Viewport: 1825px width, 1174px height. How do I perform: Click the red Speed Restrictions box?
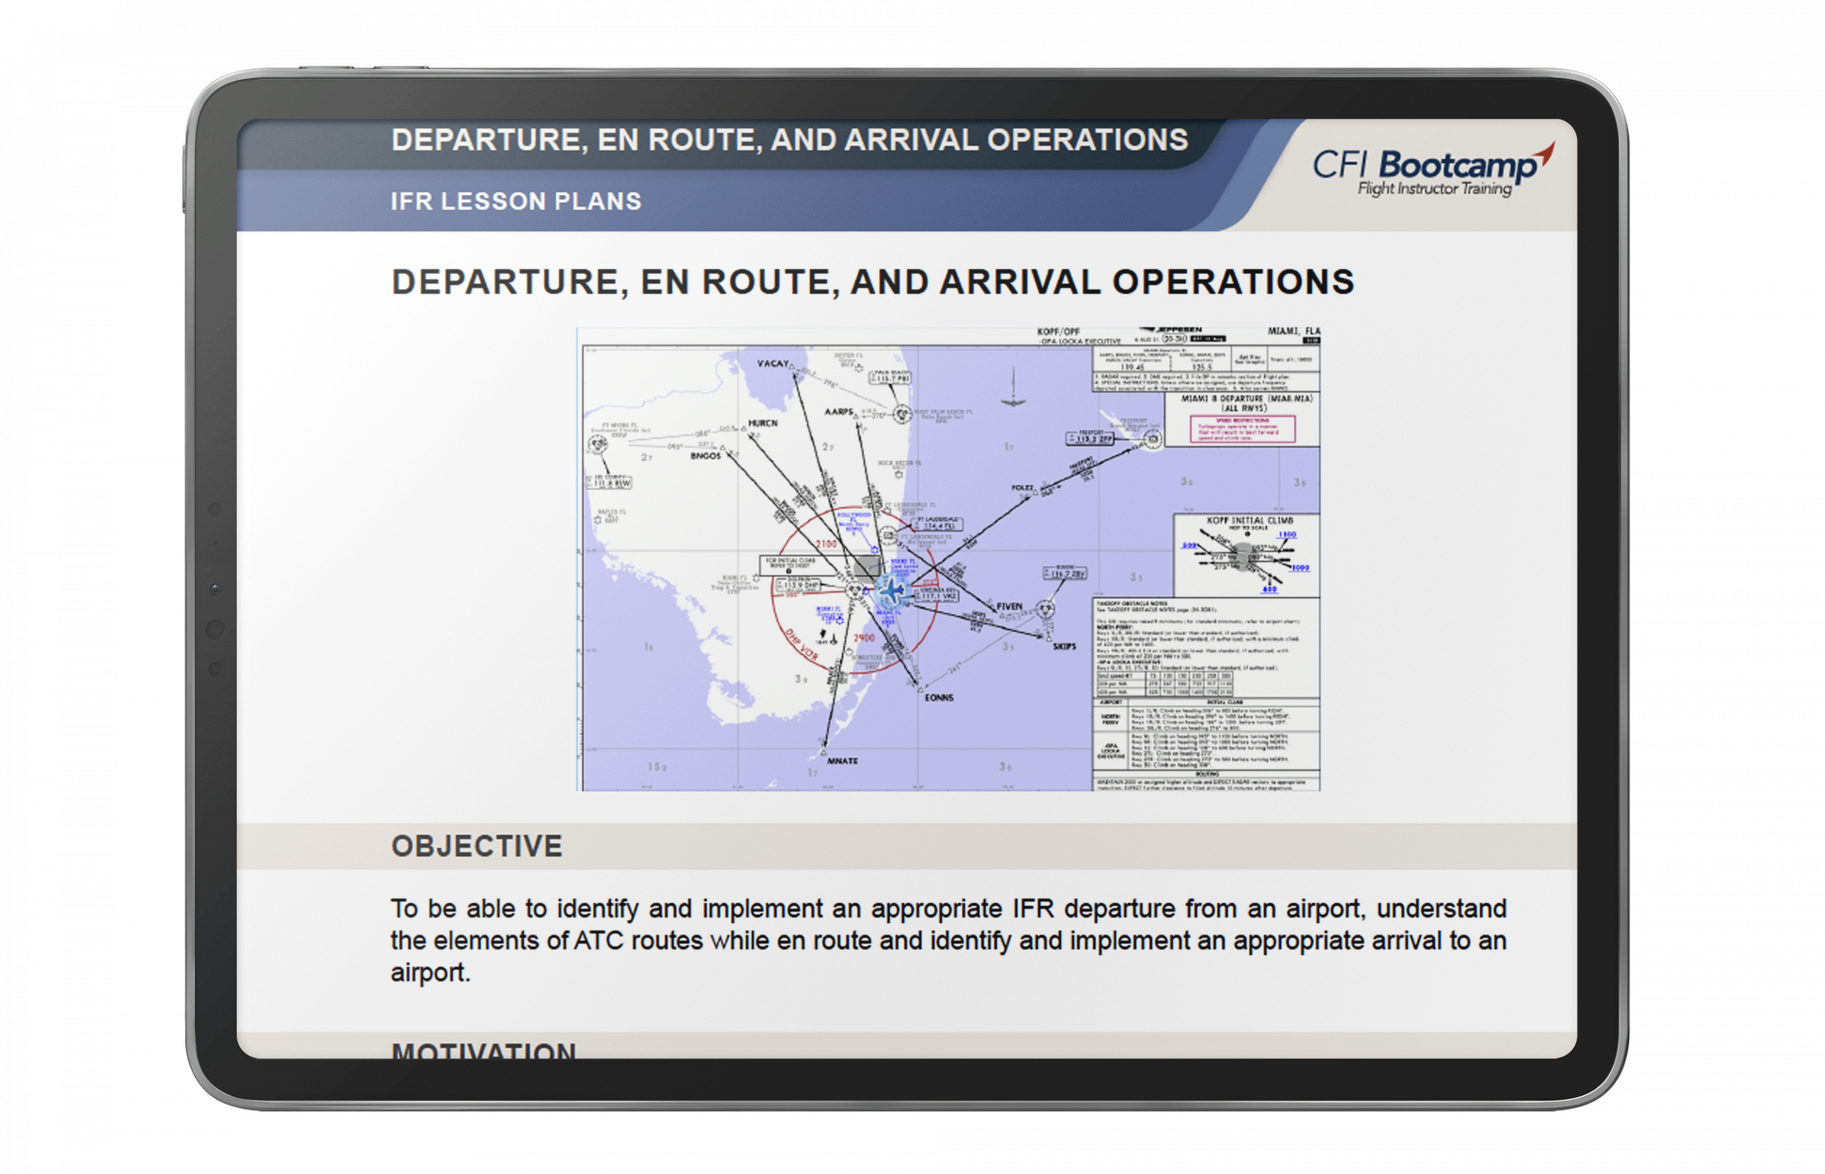pyautogui.click(x=1242, y=430)
